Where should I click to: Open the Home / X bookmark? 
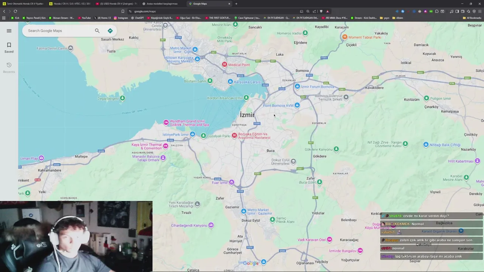102,18
